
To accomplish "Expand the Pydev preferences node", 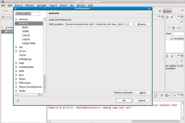I will (16, 91).
